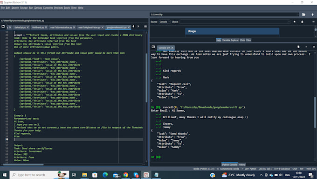Open Google Chrome from the taskbar
This screenshot has width=317, height=179.
tap(126, 175)
